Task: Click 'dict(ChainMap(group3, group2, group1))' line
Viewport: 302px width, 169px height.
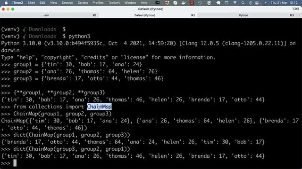Action: coord(72,149)
